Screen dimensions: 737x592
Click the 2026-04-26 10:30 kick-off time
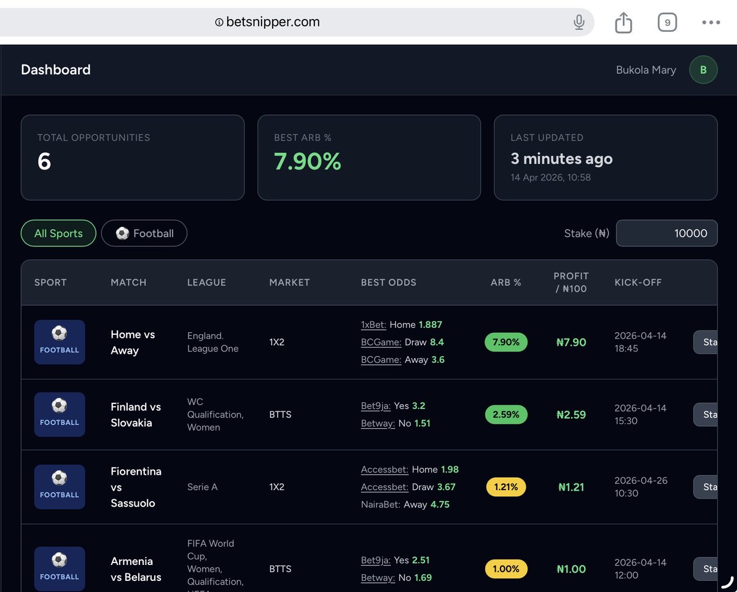pyautogui.click(x=641, y=487)
